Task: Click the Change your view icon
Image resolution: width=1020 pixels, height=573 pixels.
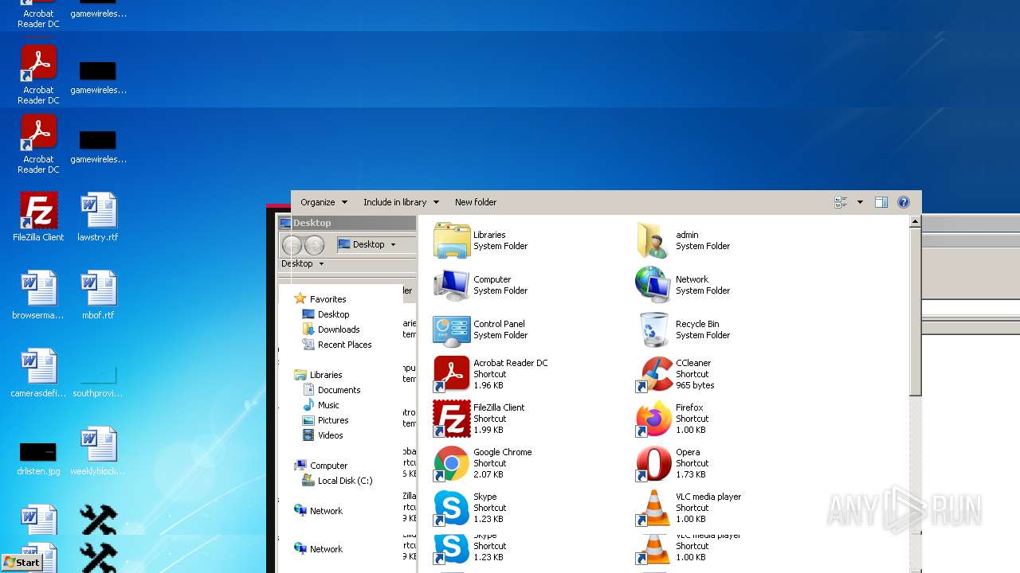Action: (x=841, y=202)
